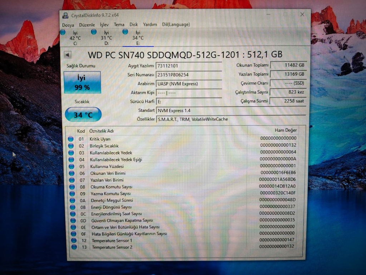Click status icon for Denetçi Meşgul Süresi row
366x275 pixels.
click(x=73, y=200)
